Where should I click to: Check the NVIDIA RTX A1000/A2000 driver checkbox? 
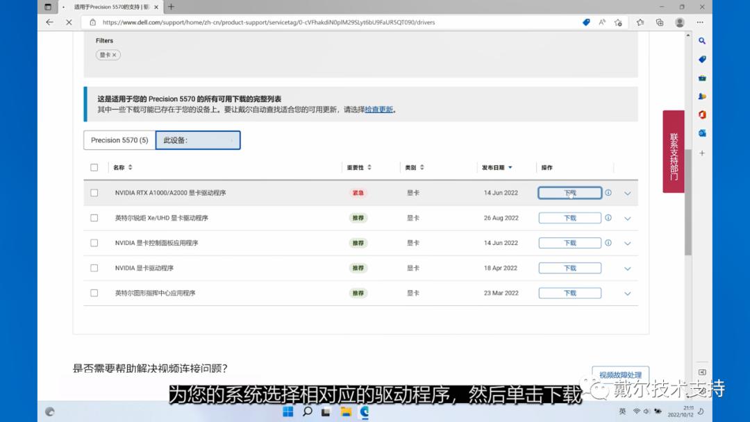coord(94,192)
